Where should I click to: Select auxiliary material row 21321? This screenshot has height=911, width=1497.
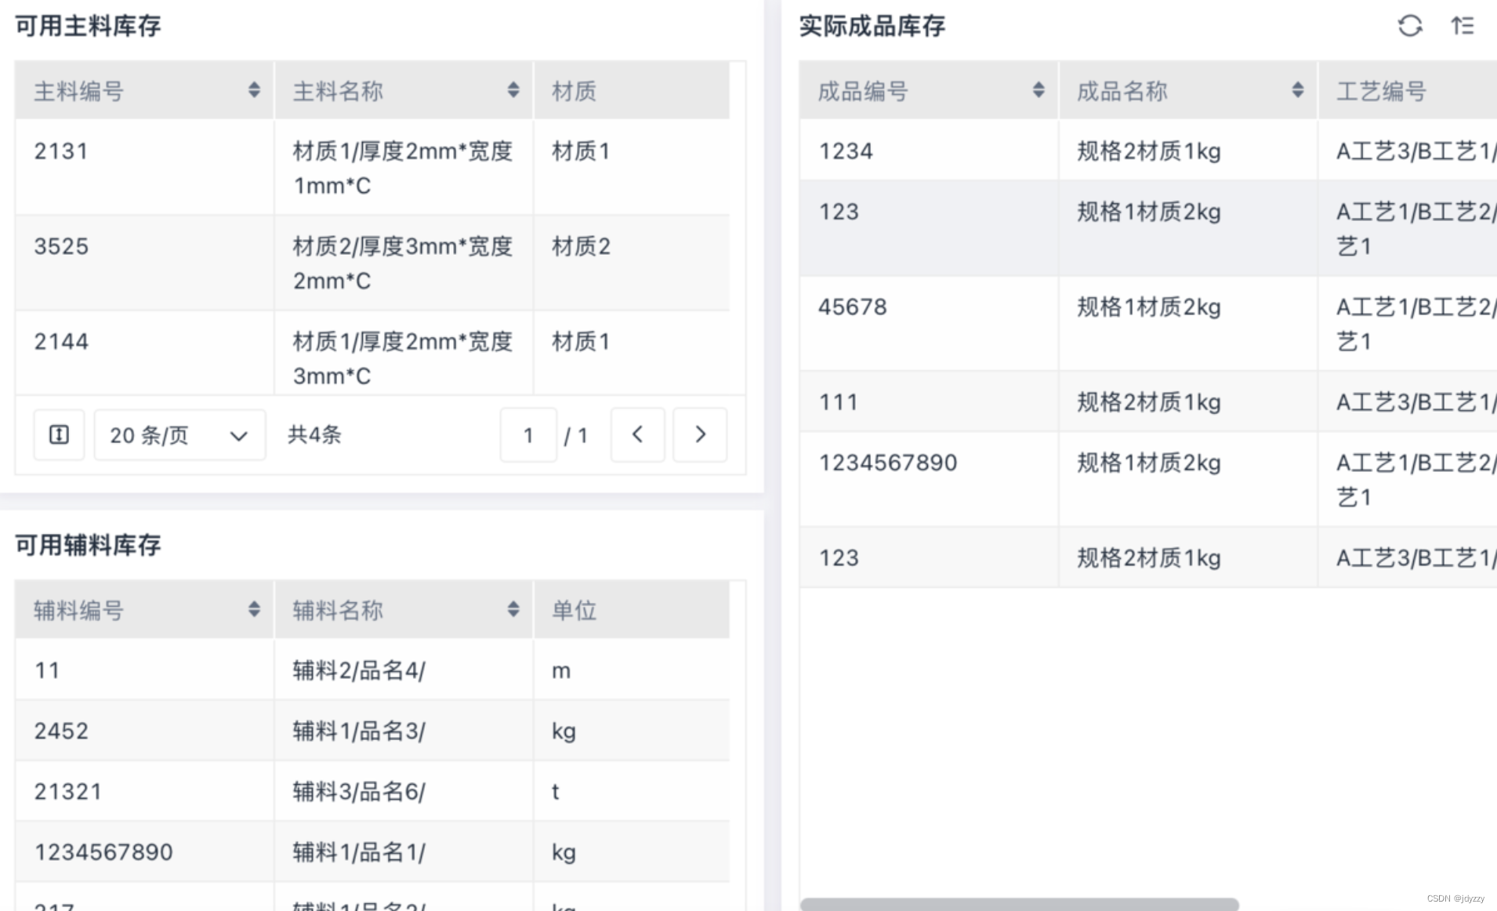[372, 790]
